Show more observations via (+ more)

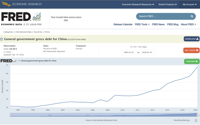click(x=7, y=52)
